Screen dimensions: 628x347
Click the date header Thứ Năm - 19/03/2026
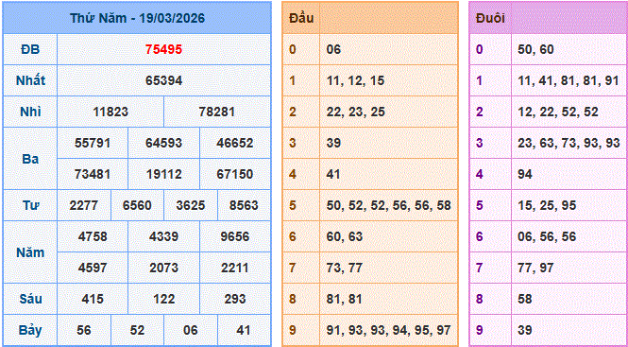(x=137, y=19)
